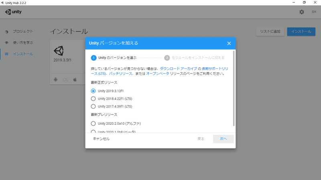Viewport: 321px width, 180px height.
Task: Click the 長期サポートリリース (LTS) link
Action: (x=215, y=68)
